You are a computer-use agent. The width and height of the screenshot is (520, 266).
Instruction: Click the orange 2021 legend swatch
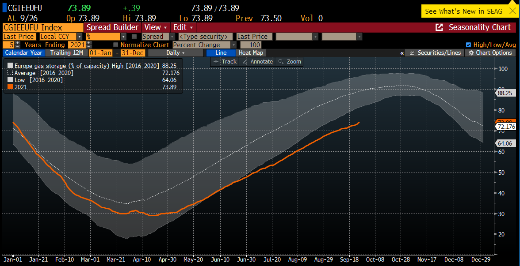[x=10, y=87]
